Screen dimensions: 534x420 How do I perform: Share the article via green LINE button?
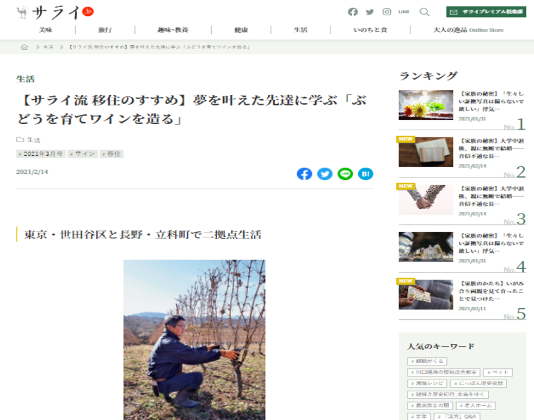click(345, 174)
